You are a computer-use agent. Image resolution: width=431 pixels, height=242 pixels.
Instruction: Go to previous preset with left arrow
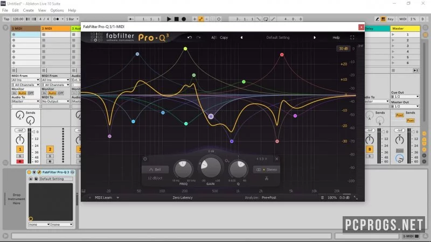click(241, 37)
